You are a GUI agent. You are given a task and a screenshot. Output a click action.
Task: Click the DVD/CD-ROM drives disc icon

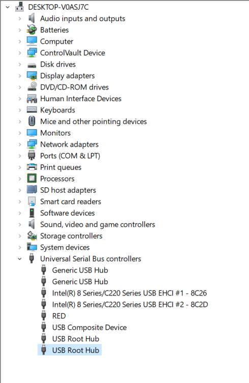32,87
